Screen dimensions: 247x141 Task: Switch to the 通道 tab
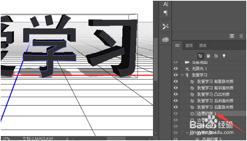pyautogui.click(x=203, y=46)
